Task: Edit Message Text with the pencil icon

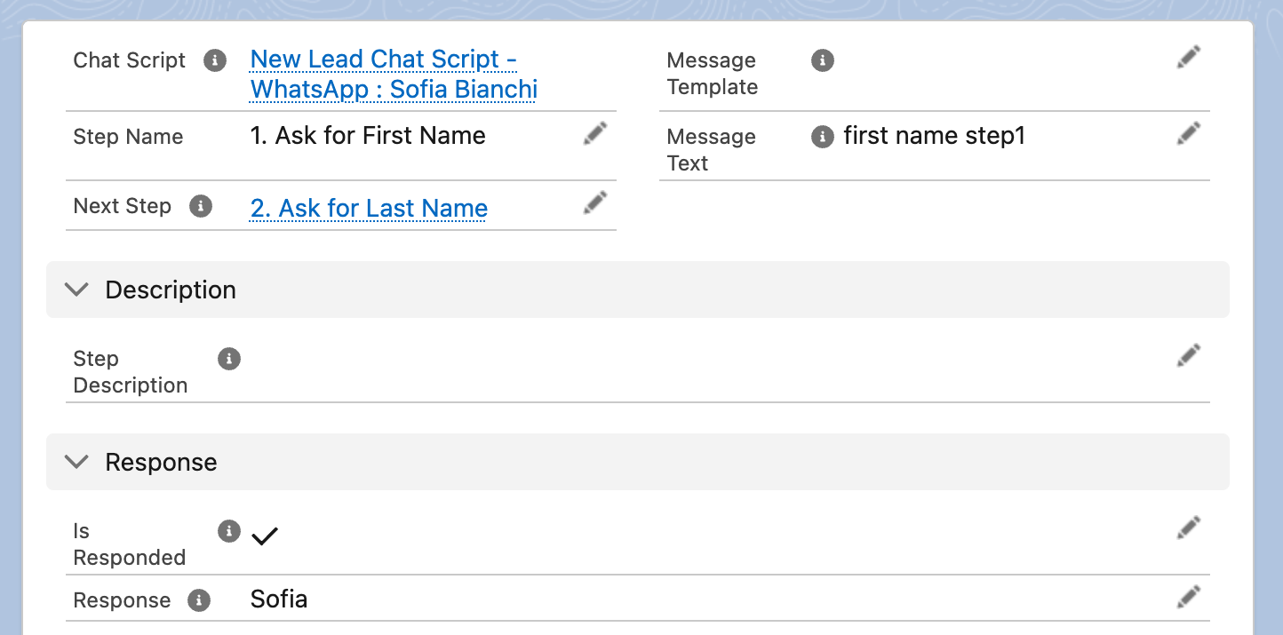Action: click(1189, 133)
